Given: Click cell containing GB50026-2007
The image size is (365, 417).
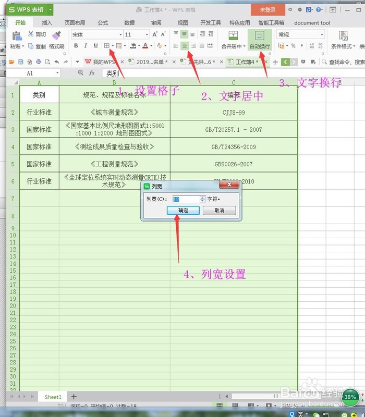Looking at the screenshot, I should 234,164.
